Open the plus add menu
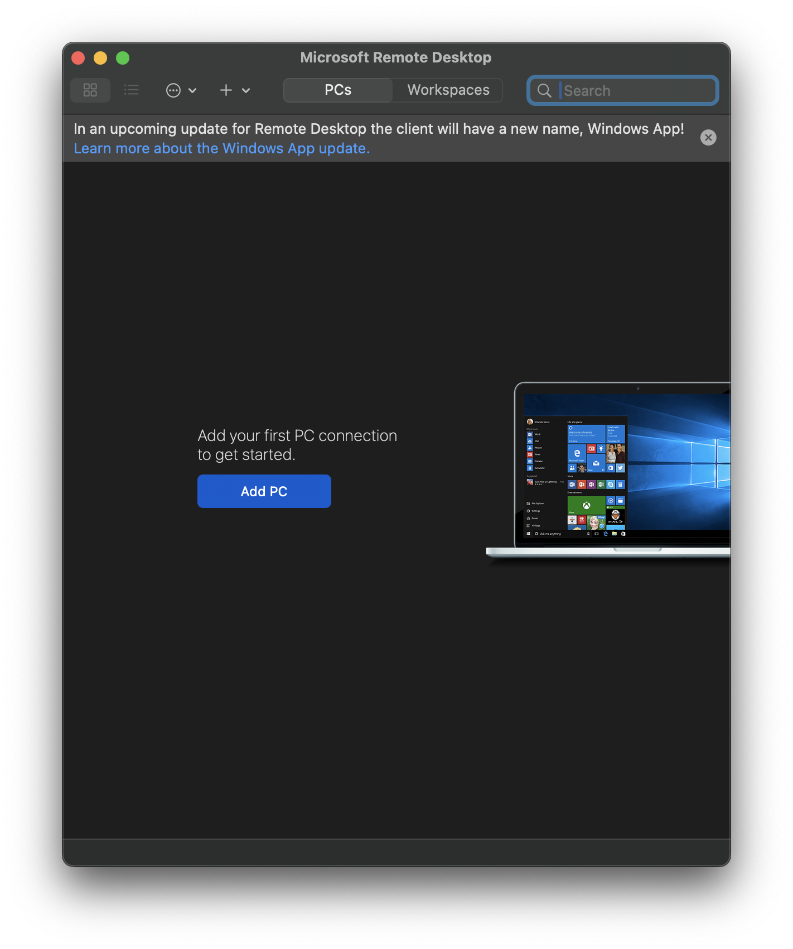Screen dimensions: 793x949 coord(235,90)
